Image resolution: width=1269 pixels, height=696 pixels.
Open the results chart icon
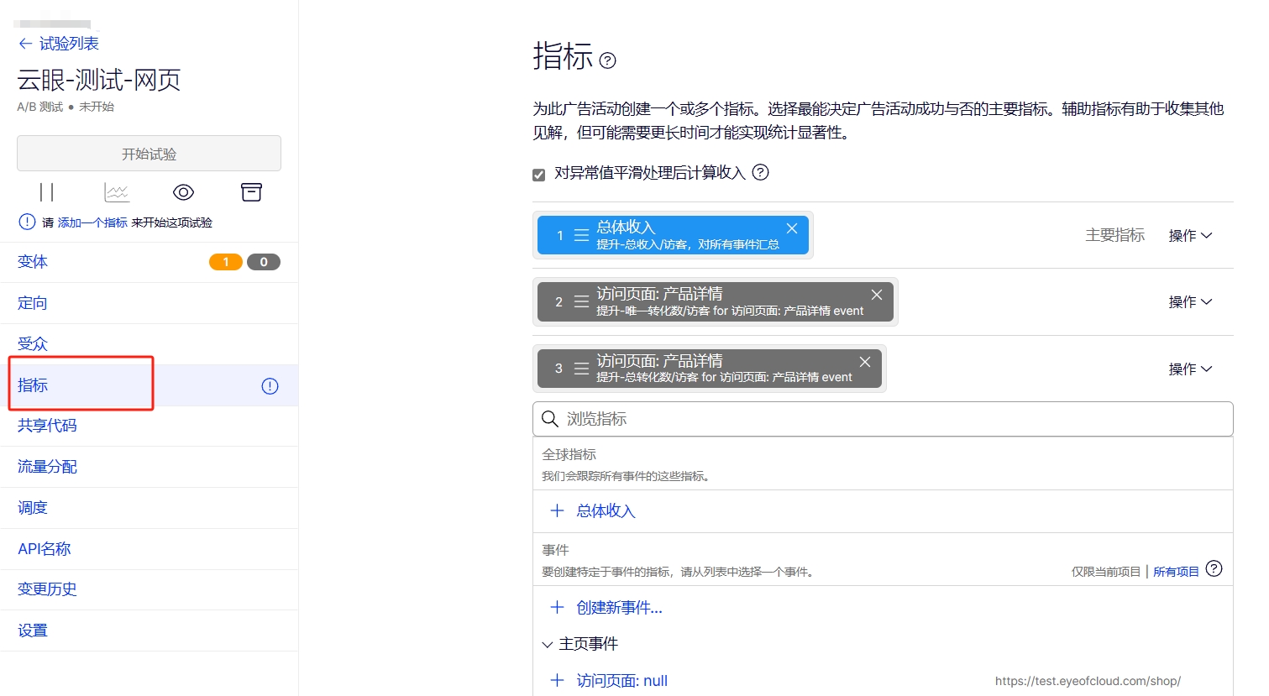117,192
